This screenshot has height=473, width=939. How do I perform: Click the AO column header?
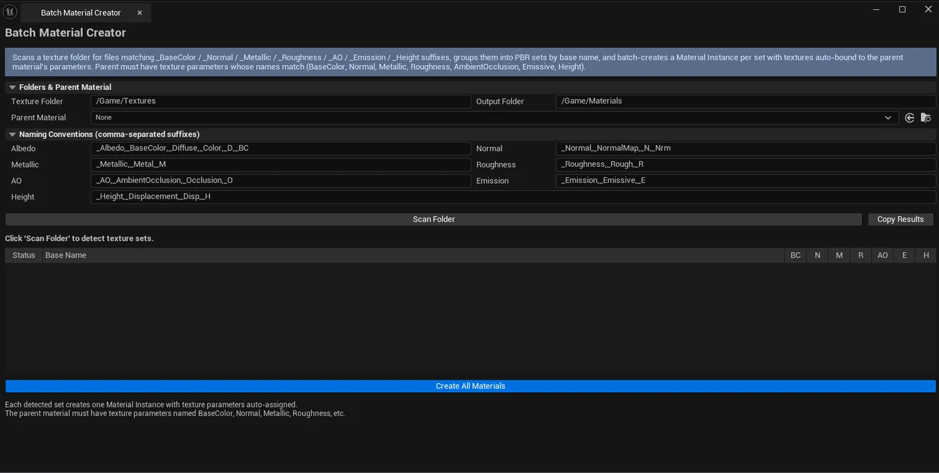click(882, 255)
